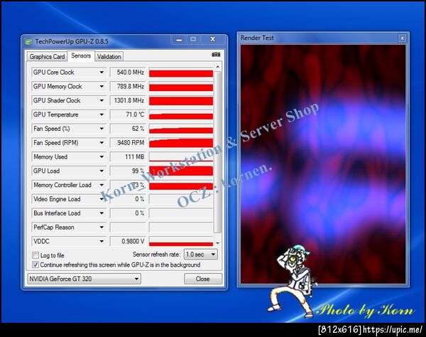This screenshot has height=337, width=426.
Task: Click the 1301.8 MHz shader clock value
Action: [128, 101]
